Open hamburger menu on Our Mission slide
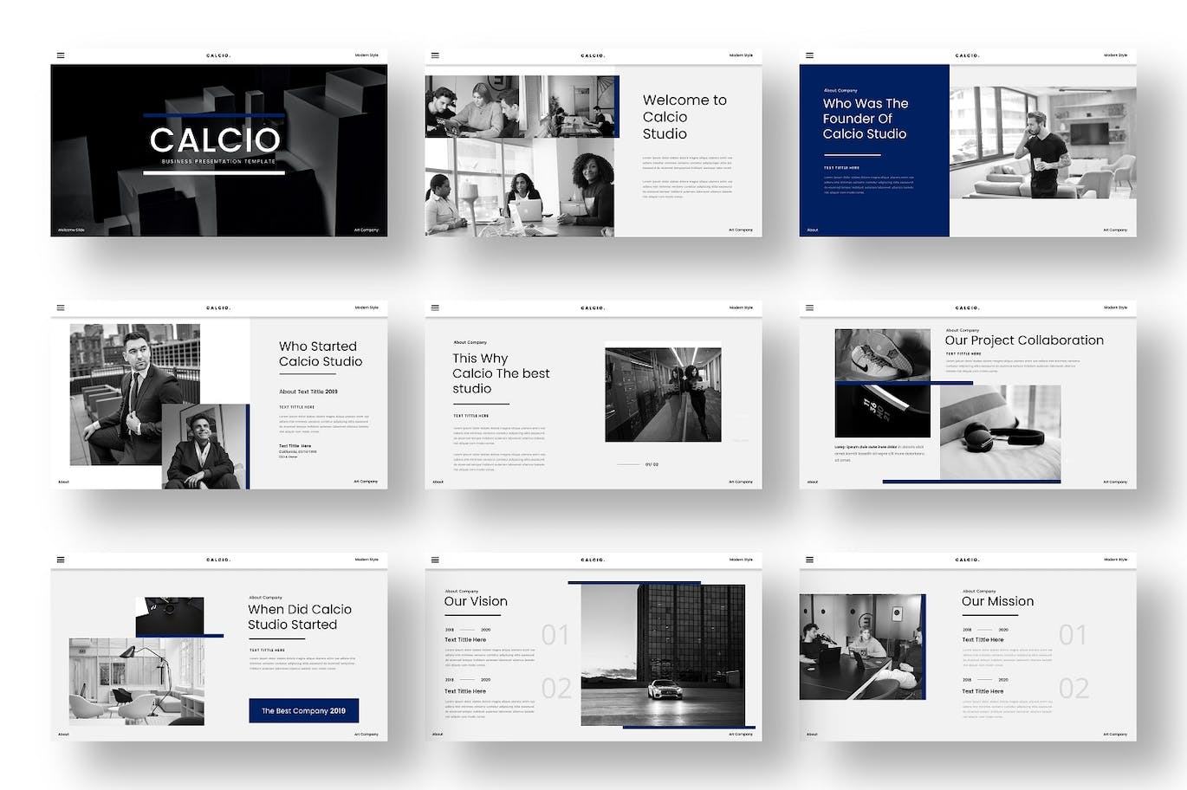Viewport: 1187px width, 790px height. pos(809,560)
